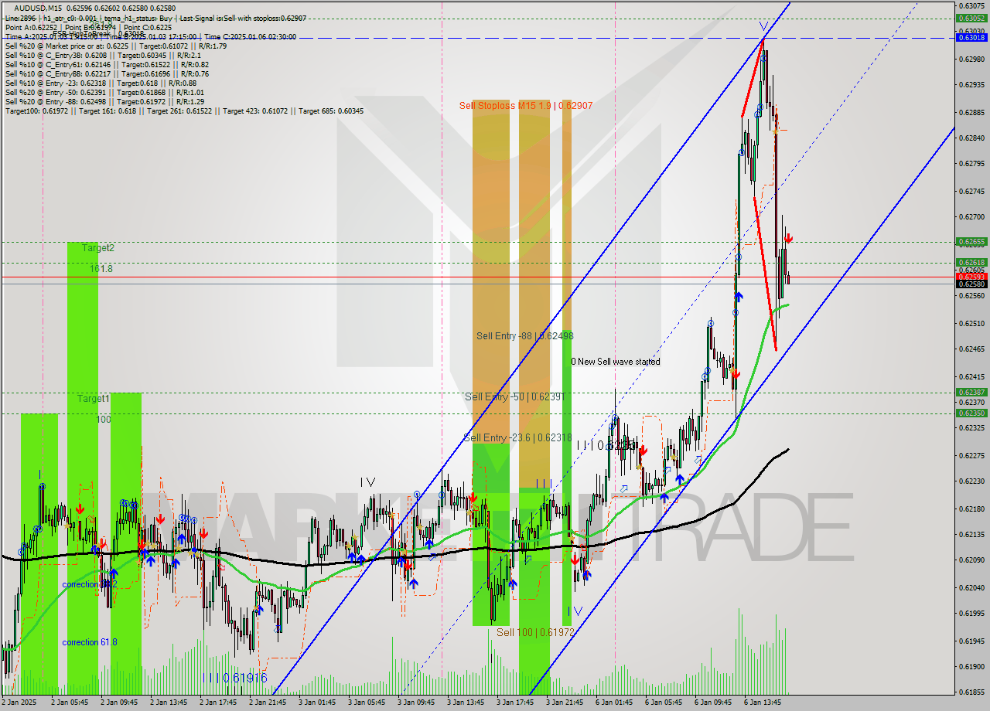This screenshot has width=990, height=711.
Task: Click the Target1 label
Action: point(94,399)
